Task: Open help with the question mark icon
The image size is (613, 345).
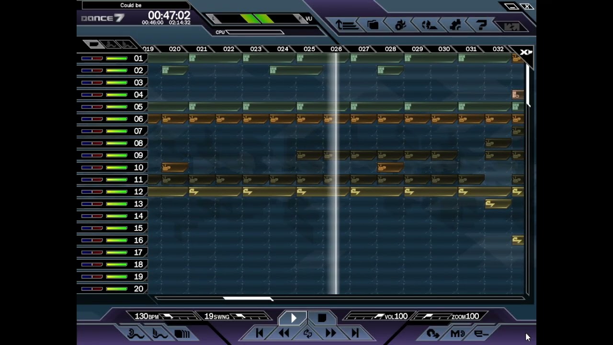Action: 482,24
